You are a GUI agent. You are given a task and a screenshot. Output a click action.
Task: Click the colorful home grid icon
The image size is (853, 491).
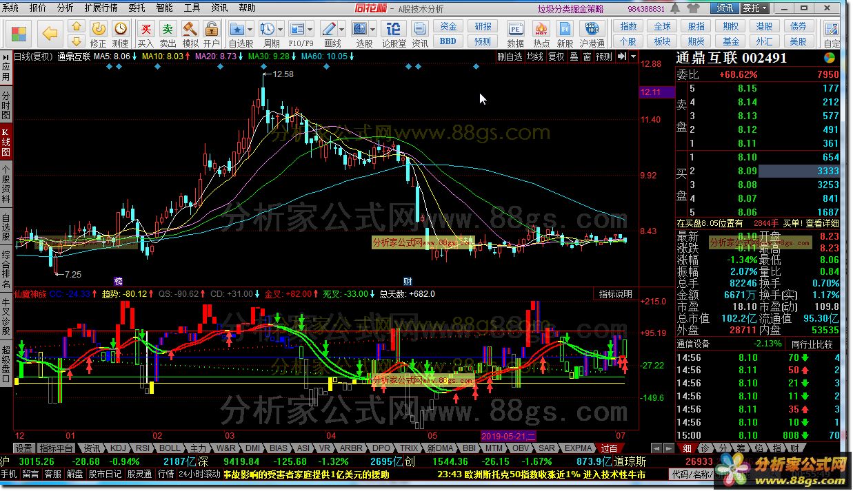(x=19, y=33)
